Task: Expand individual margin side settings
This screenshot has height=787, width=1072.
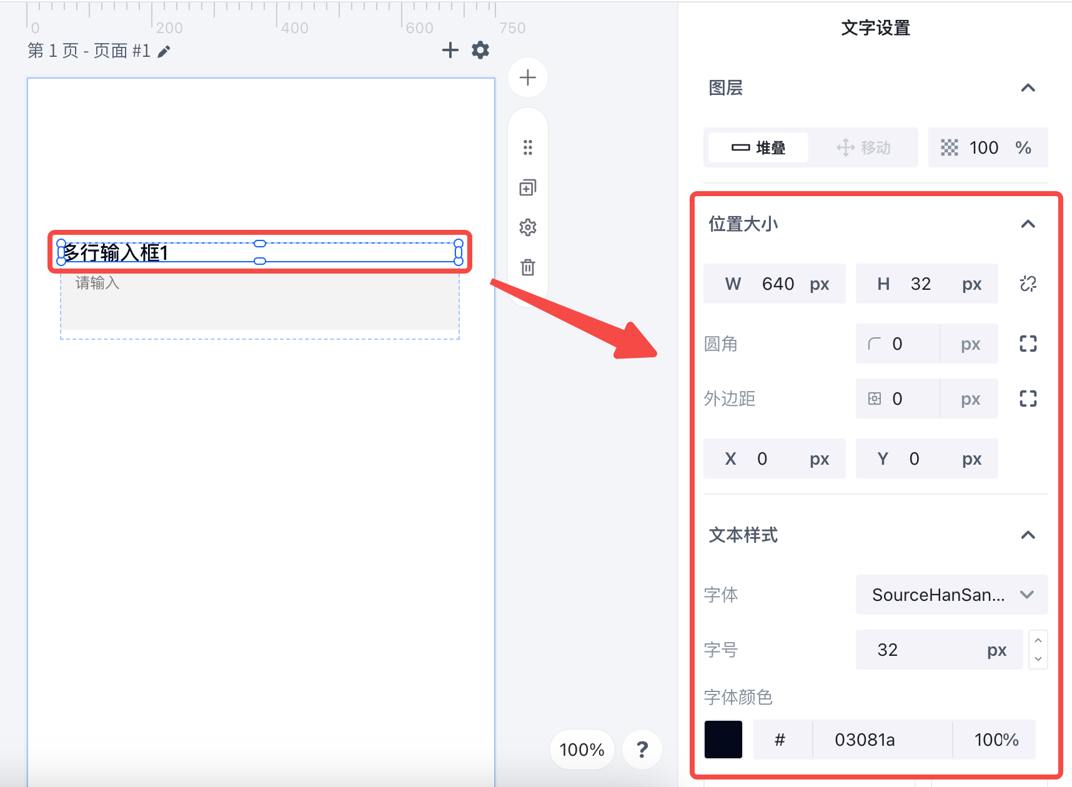Action: pyautogui.click(x=1028, y=398)
